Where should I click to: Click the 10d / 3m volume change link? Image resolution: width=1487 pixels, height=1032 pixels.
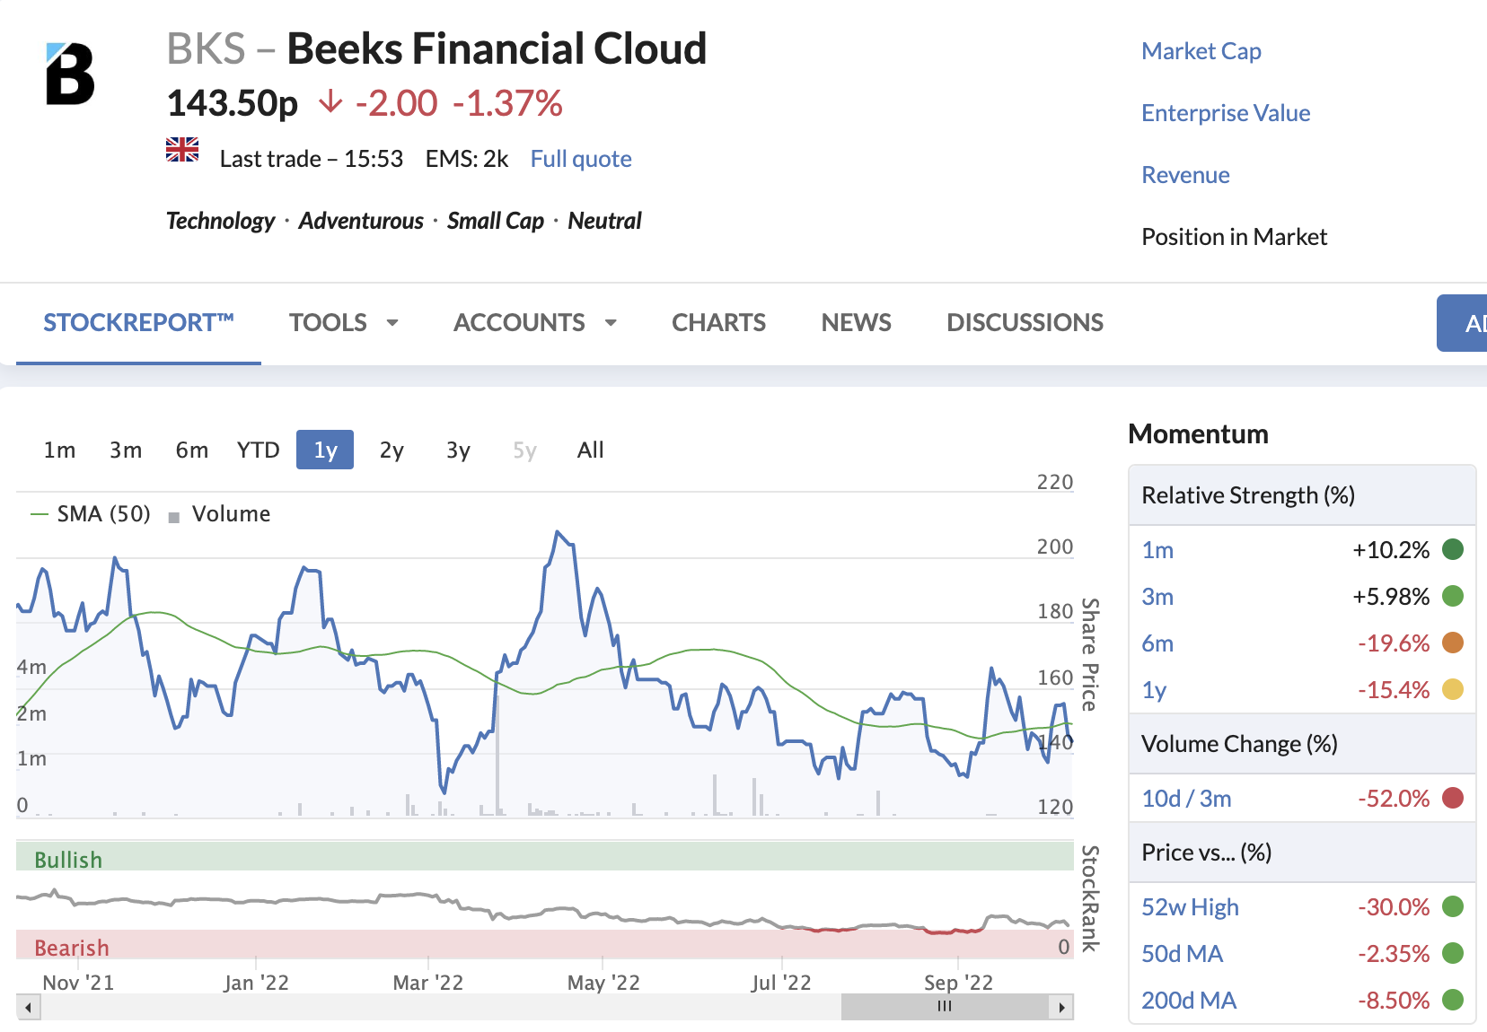point(1186,799)
